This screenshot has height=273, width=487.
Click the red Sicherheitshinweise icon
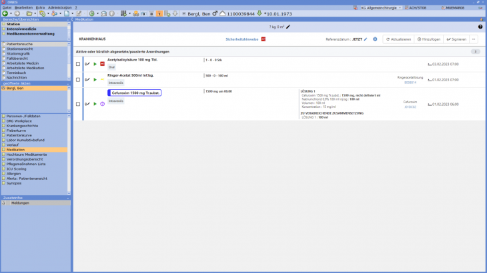coord(263,39)
